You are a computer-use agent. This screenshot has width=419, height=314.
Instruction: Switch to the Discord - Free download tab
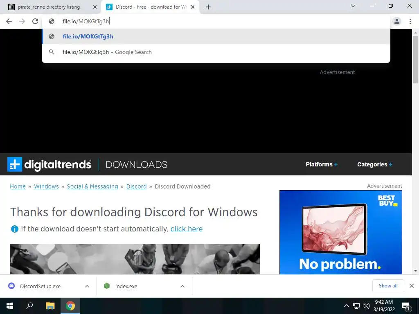151,7
